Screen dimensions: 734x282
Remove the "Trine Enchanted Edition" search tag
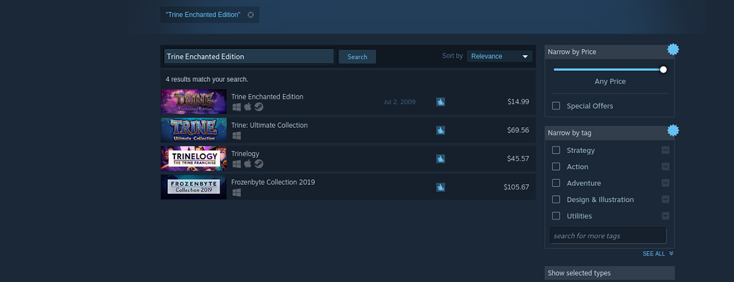pyautogui.click(x=251, y=15)
